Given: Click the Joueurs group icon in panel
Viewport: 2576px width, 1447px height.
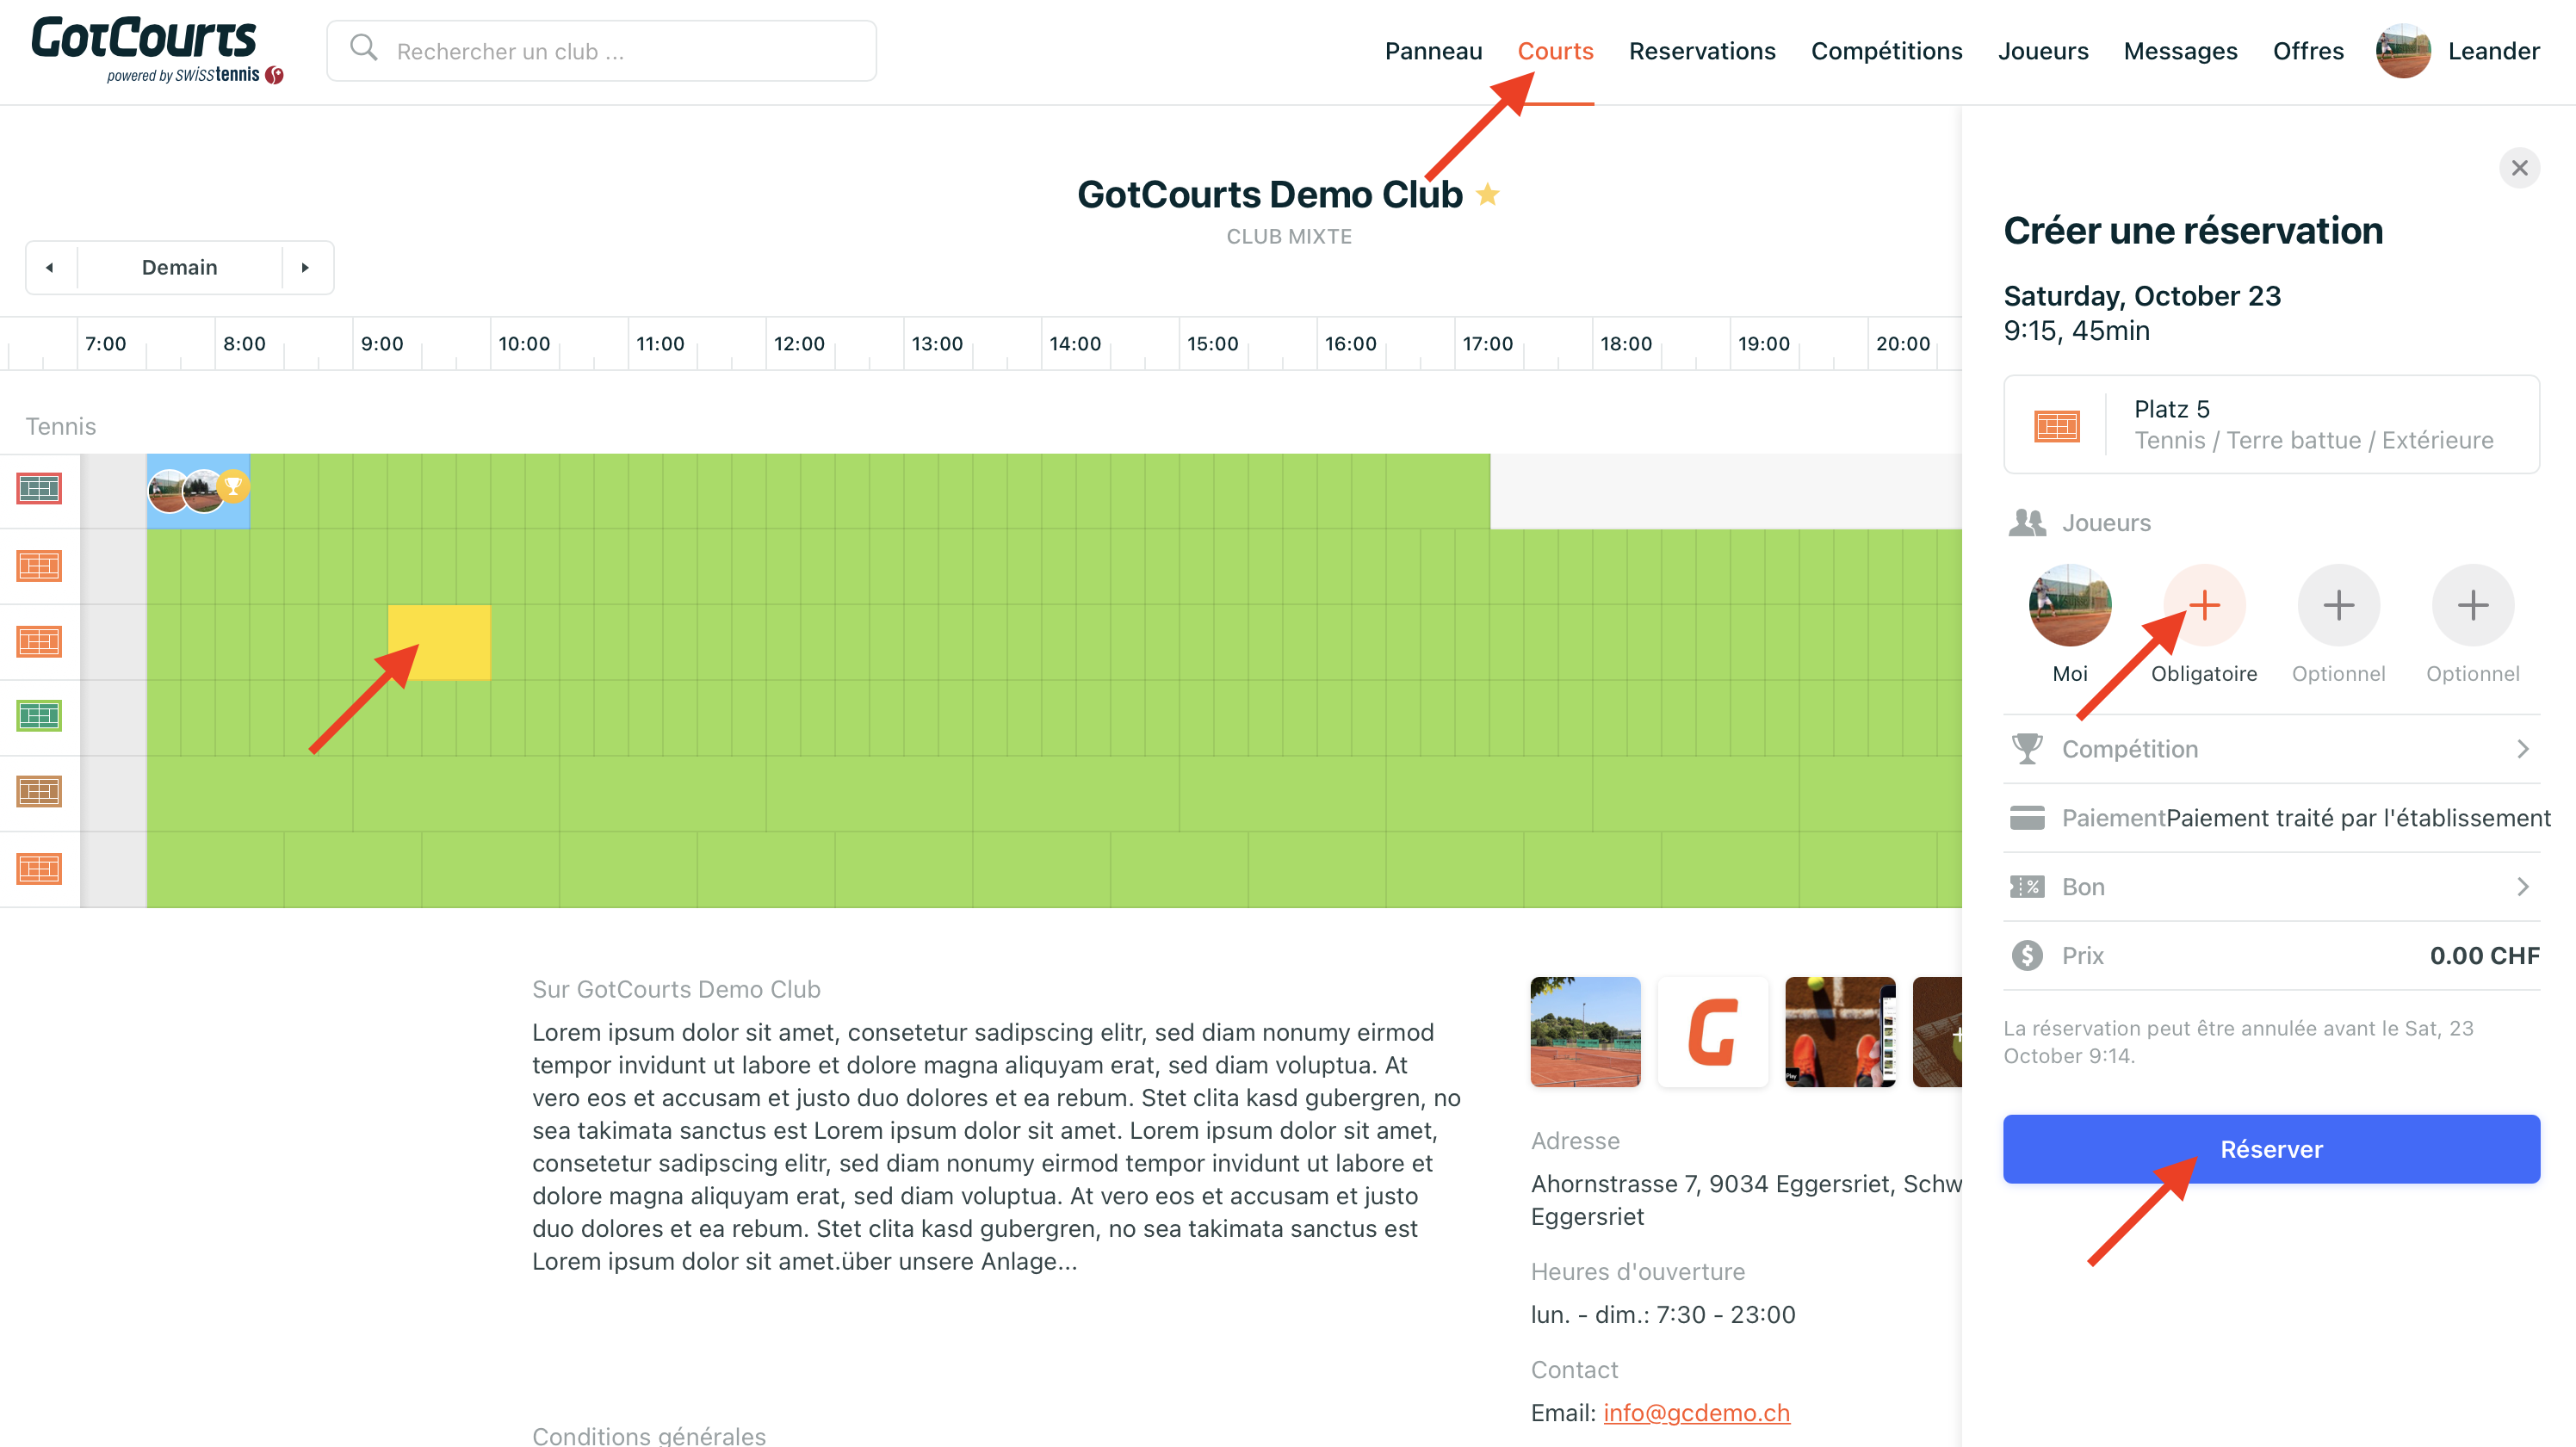Looking at the screenshot, I should click(x=2027, y=523).
